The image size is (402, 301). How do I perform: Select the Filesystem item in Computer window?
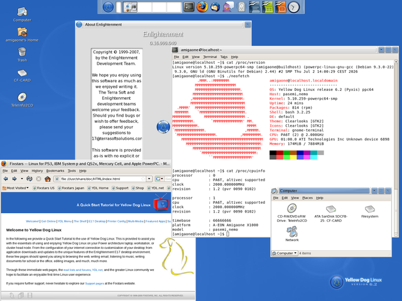point(370,212)
